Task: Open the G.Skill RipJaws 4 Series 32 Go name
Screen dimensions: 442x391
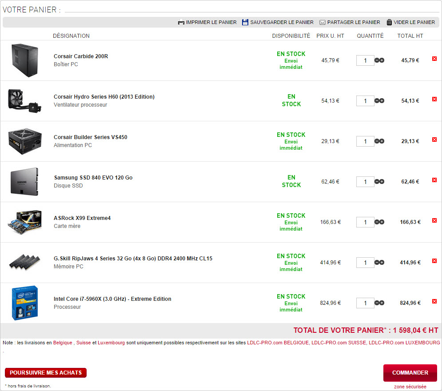Action: tap(133, 259)
